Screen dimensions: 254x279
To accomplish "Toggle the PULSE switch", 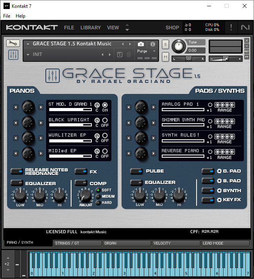I will point(136,171).
